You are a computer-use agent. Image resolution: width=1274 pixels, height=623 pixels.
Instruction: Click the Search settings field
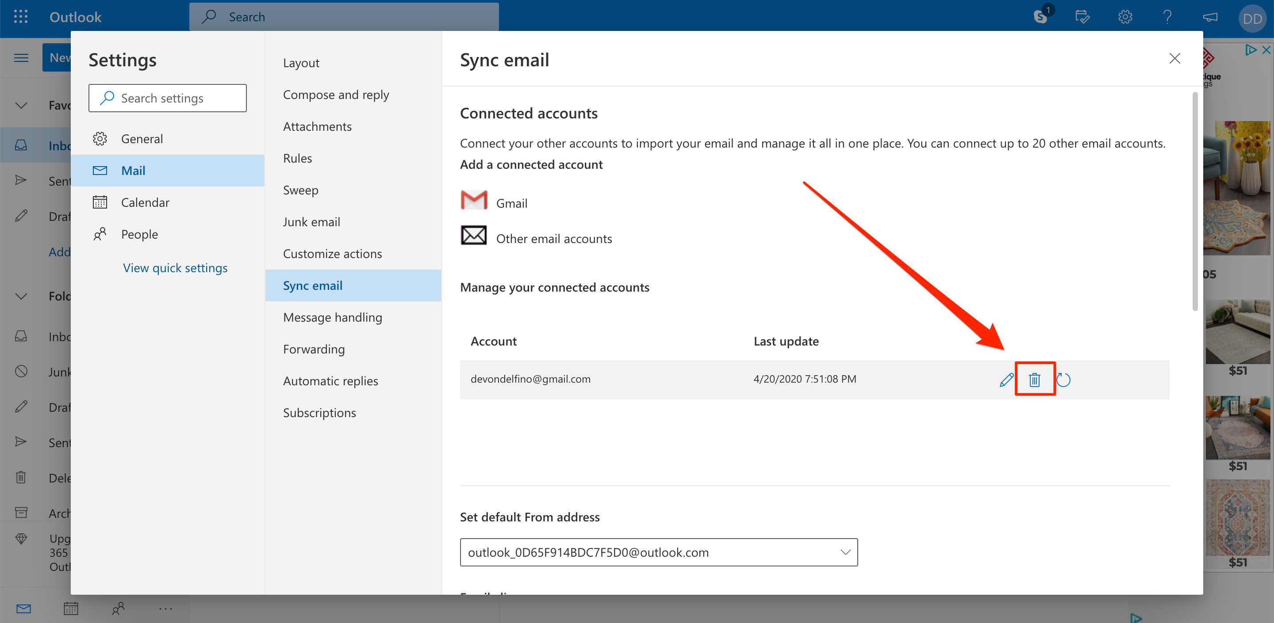click(167, 98)
